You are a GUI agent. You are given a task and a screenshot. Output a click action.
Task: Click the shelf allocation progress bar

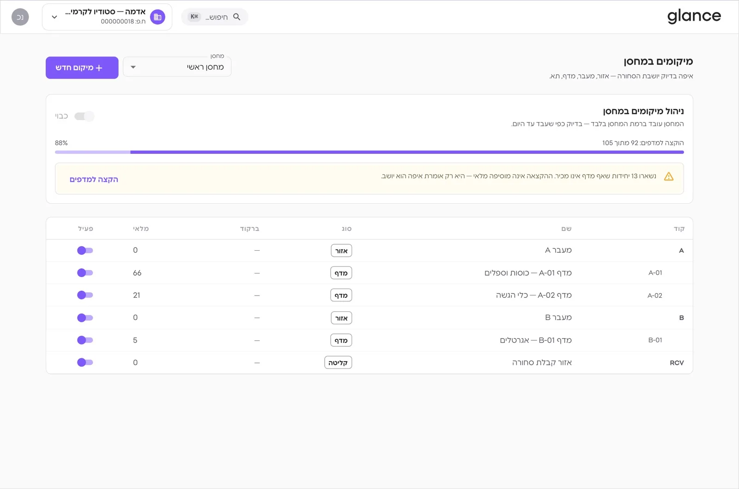coord(369,152)
